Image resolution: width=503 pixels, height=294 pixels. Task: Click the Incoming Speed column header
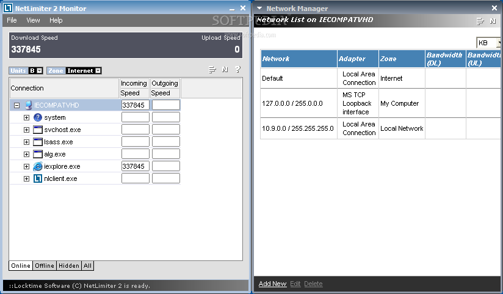pyautogui.click(x=134, y=88)
